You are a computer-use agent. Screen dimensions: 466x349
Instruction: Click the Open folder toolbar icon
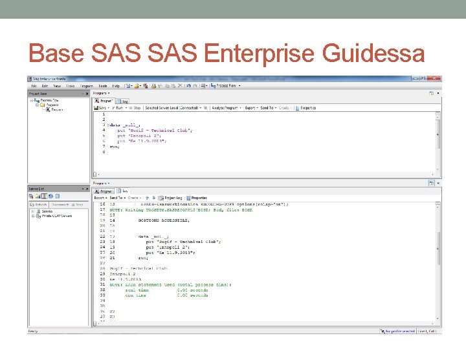[x=137, y=86]
